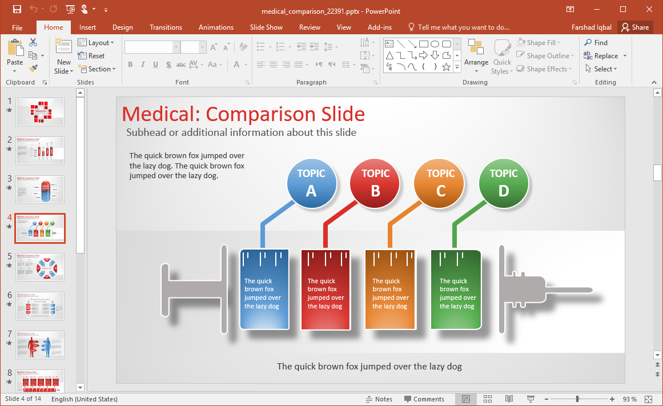Screen dimensions: 663x406
Task: Start Slide Show from the status bar
Action: point(531,399)
